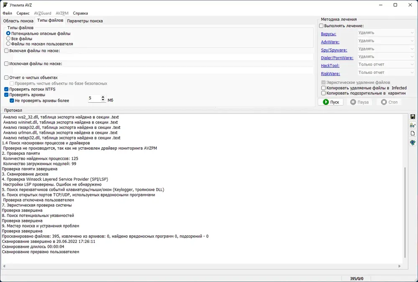Open the Spy/Spyware action dropdown

click(386, 49)
